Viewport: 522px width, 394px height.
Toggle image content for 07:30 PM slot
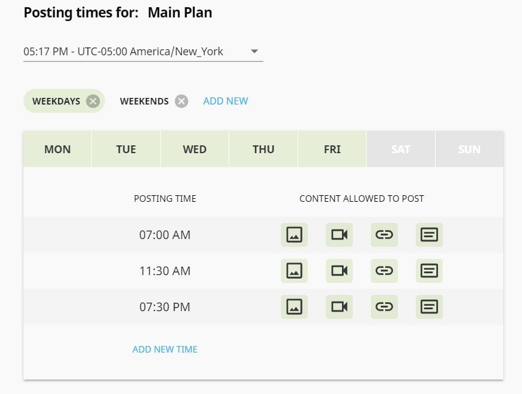pyautogui.click(x=294, y=307)
